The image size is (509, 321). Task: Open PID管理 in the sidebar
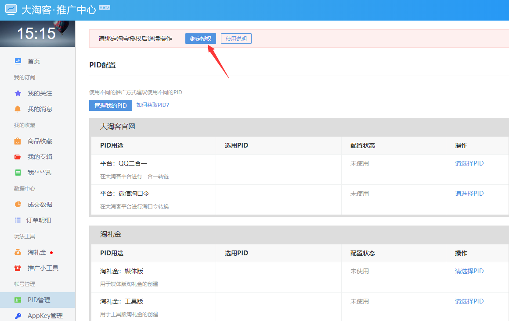[x=39, y=300]
